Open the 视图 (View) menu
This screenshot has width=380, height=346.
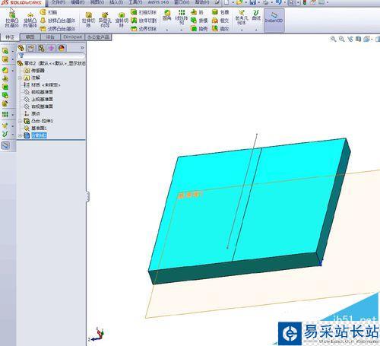(x=97, y=2)
